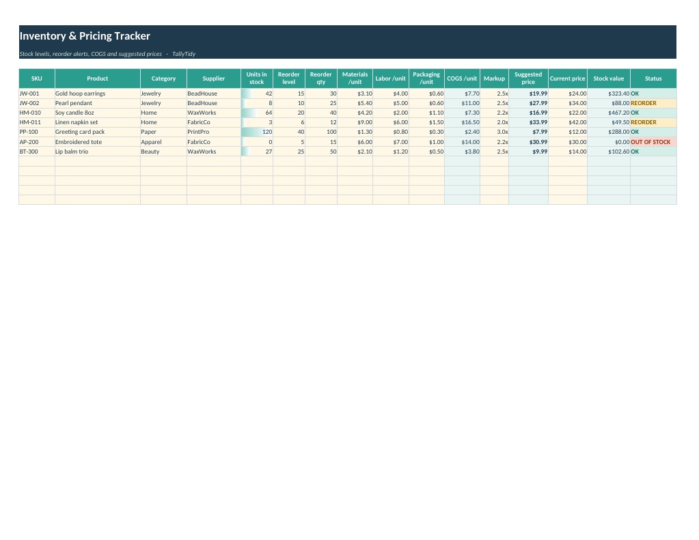Select the units in stock value 120

coord(257,132)
